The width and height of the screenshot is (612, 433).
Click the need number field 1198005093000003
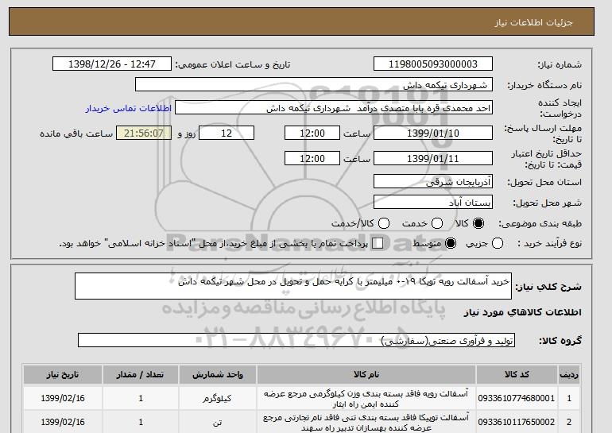(433, 64)
